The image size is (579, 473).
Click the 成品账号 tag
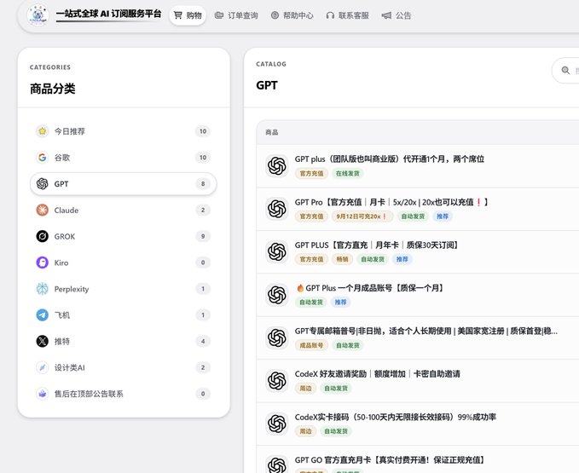pyautogui.click(x=311, y=345)
